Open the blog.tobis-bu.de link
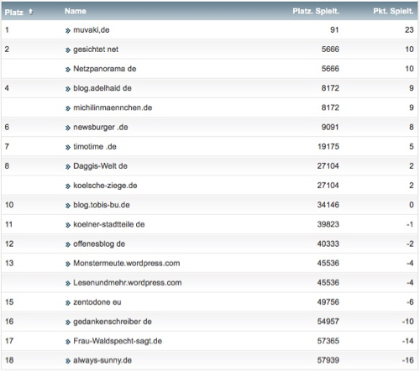Image resolution: width=420 pixels, height=372 pixels. pyautogui.click(x=102, y=205)
